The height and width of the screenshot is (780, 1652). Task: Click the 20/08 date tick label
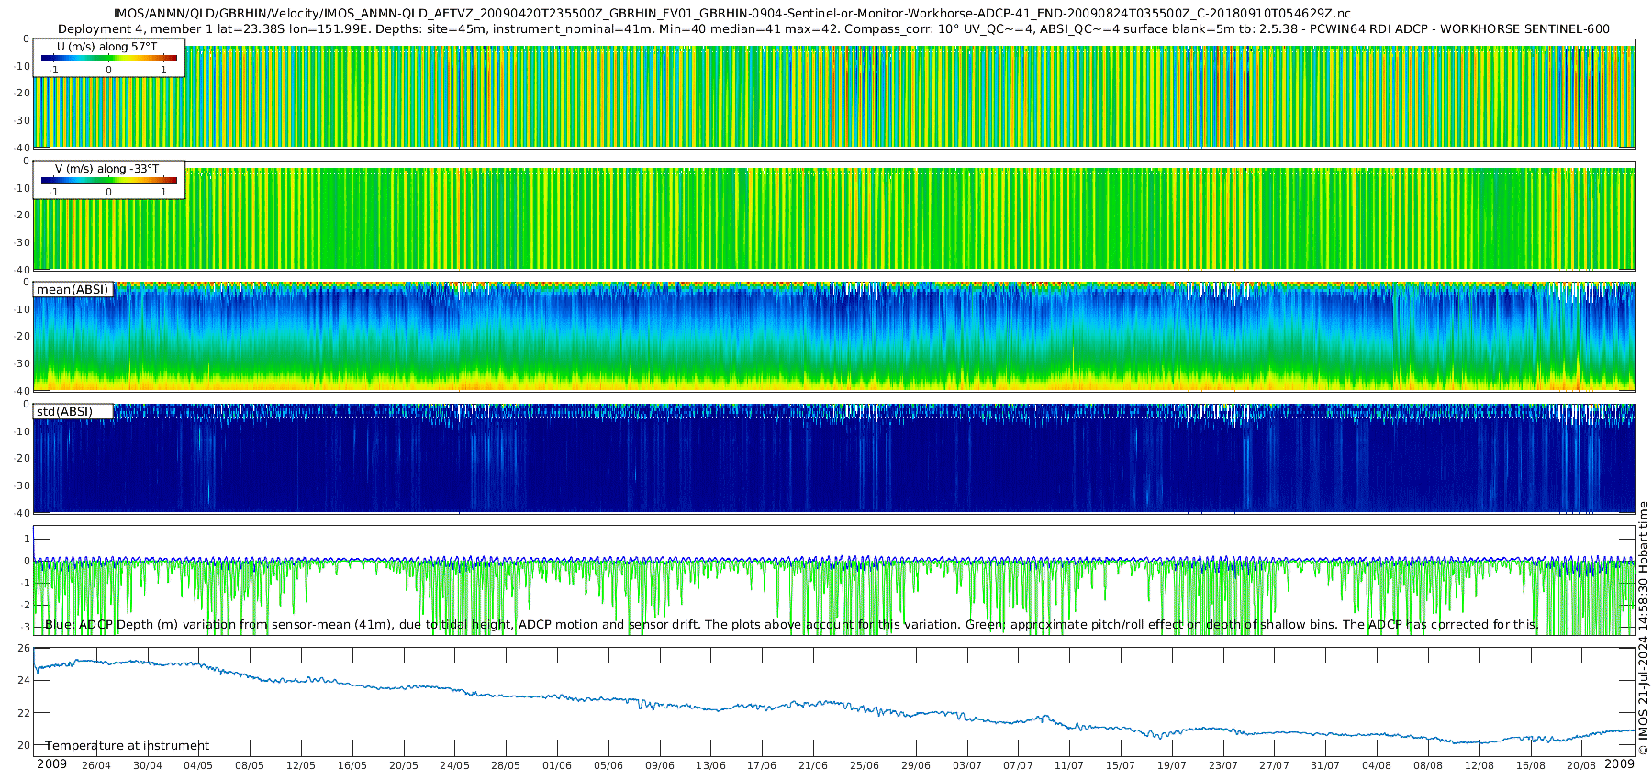point(1580,765)
